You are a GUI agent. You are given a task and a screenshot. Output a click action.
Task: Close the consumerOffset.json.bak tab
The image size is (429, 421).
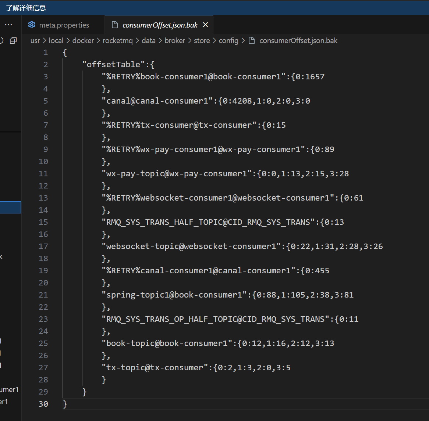[x=205, y=25]
